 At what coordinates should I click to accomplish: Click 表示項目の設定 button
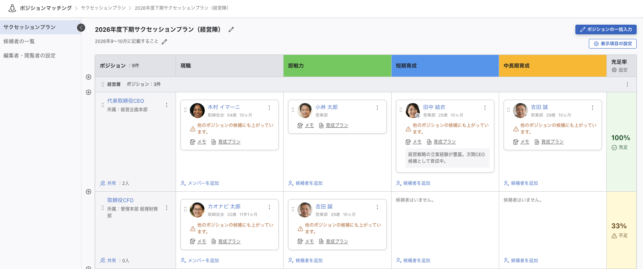[613, 44]
